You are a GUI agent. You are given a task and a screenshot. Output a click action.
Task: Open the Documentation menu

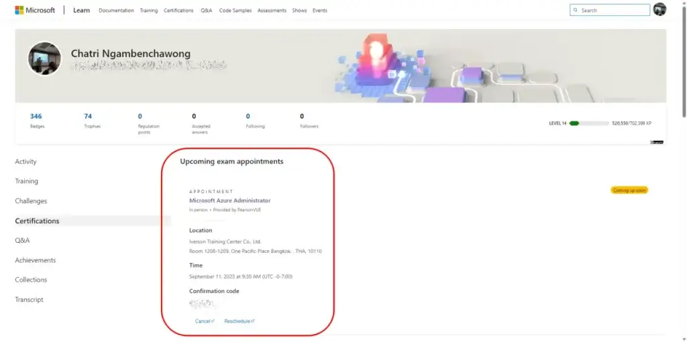(x=116, y=11)
